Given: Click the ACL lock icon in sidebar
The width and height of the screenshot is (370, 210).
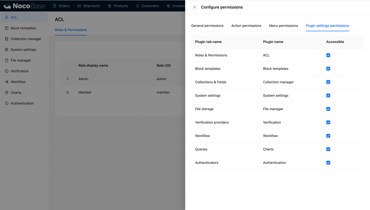Looking at the screenshot, I should pos(7,17).
